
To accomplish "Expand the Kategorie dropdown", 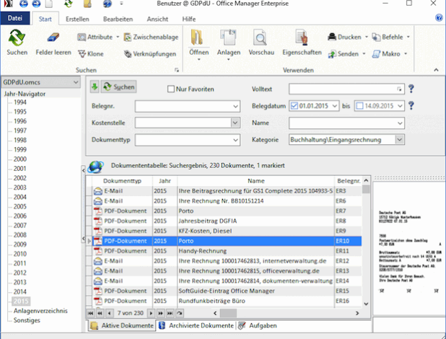I will (399, 140).
